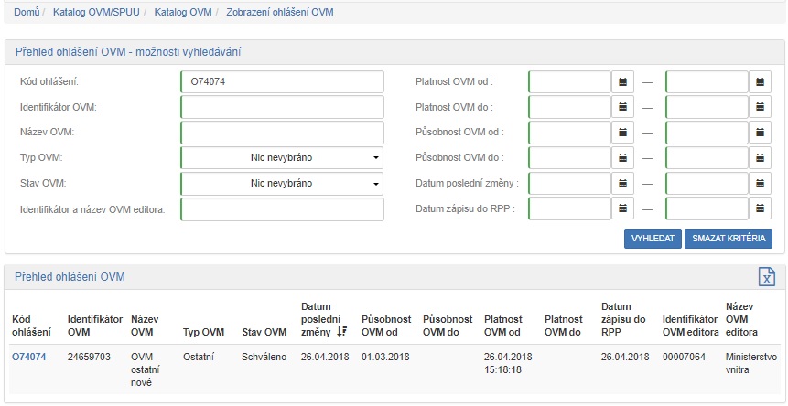Viewport: 788px width, 406px height.
Task: Focus the Kód ohlášení input field
Action: (282, 82)
